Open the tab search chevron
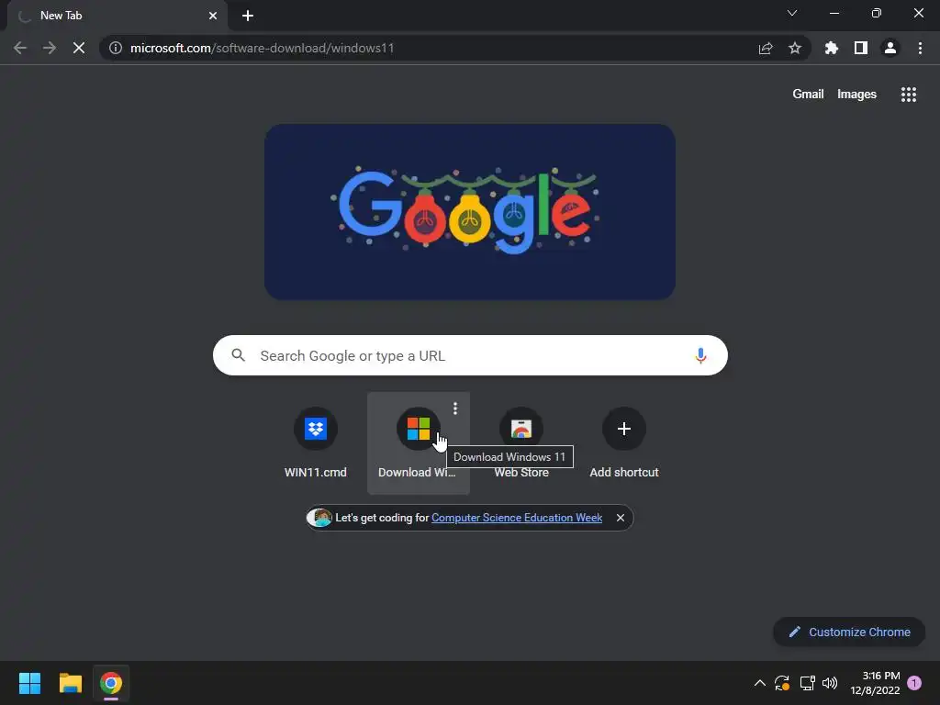 792,13
